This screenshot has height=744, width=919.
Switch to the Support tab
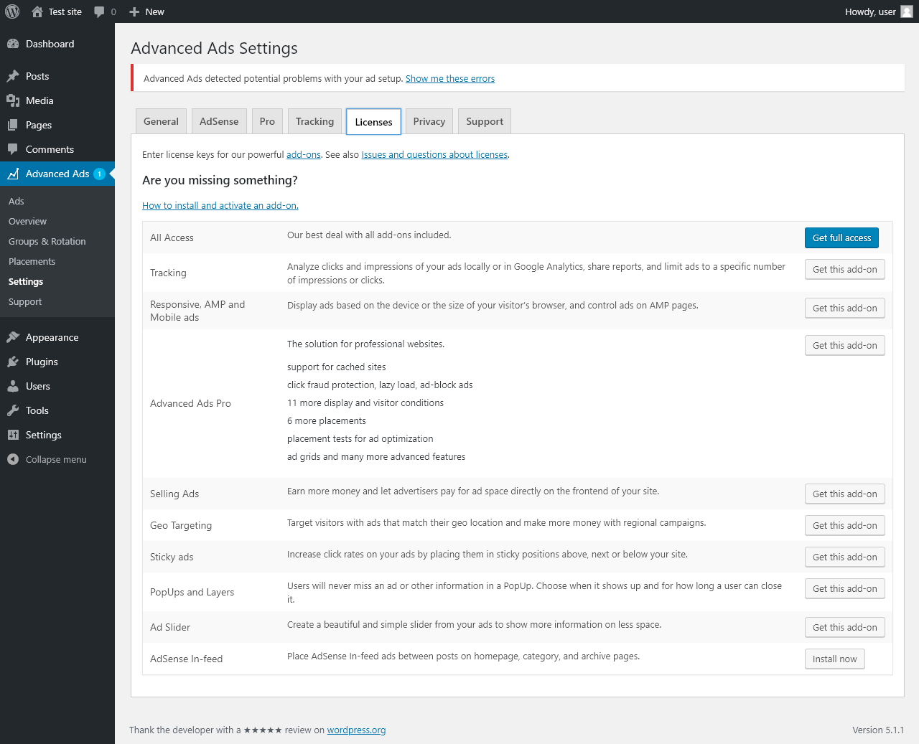(x=485, y=121)
